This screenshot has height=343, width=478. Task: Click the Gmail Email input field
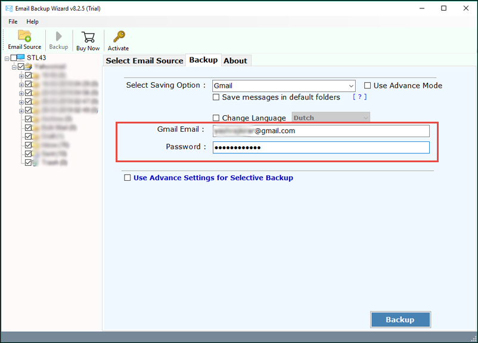[321, 131]
